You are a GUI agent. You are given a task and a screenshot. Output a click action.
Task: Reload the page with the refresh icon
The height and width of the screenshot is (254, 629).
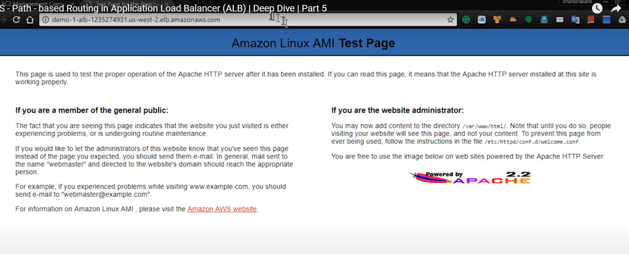click(16, 20)
